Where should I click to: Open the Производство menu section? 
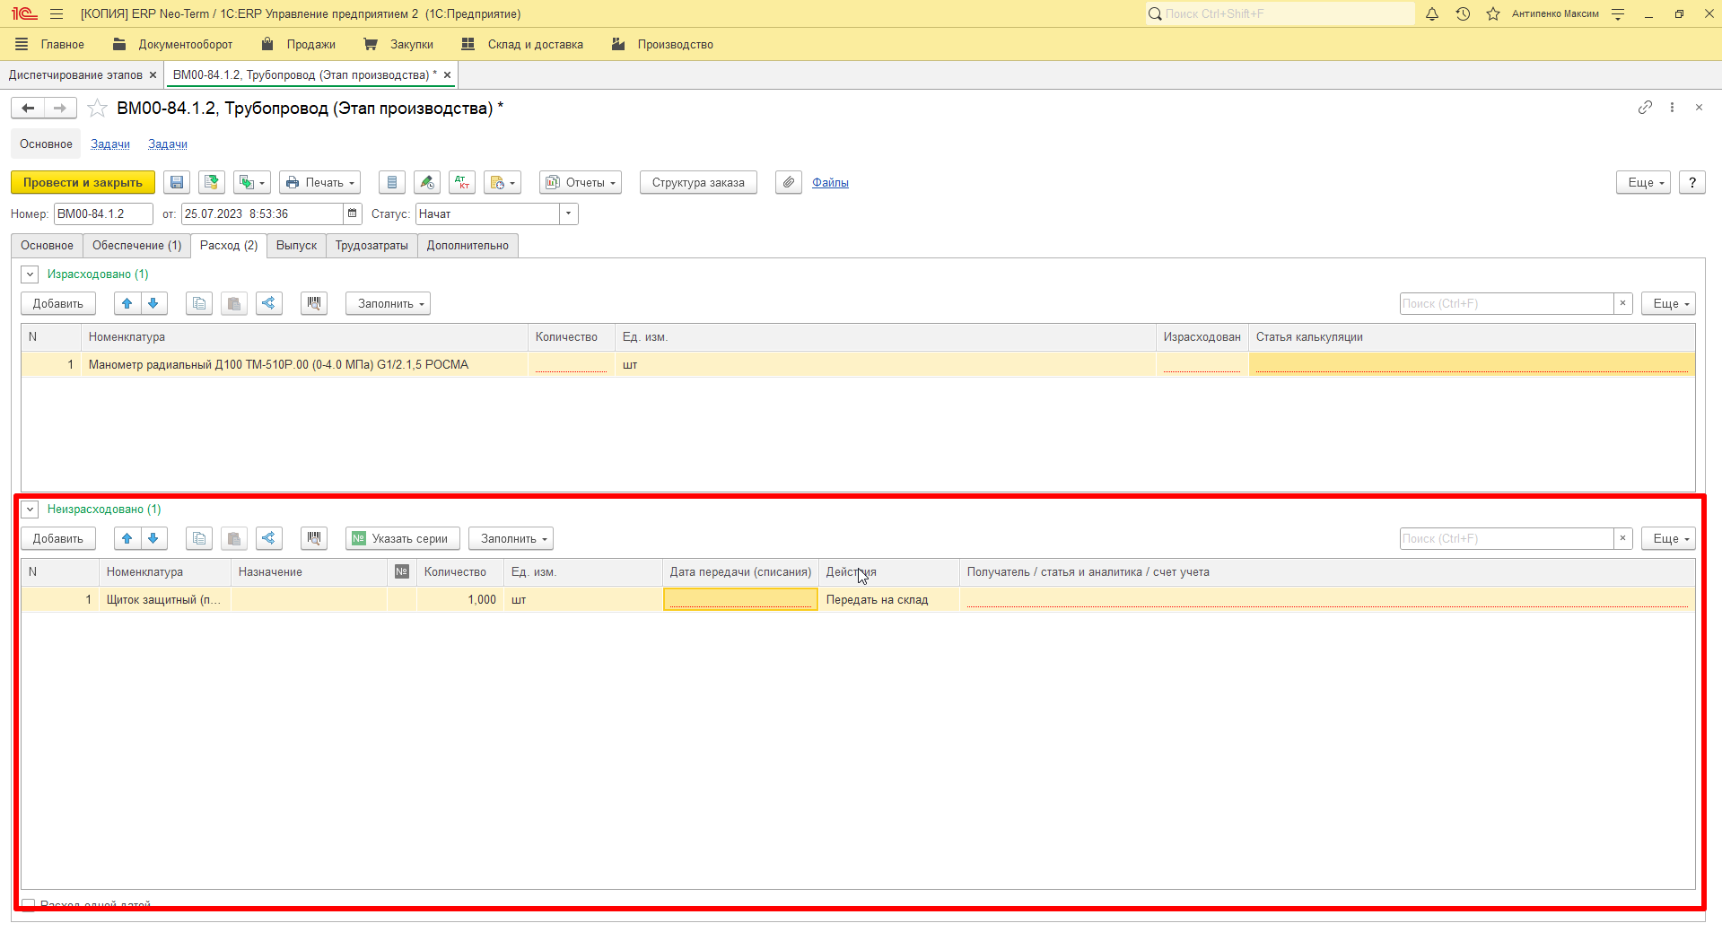(662, 44)
